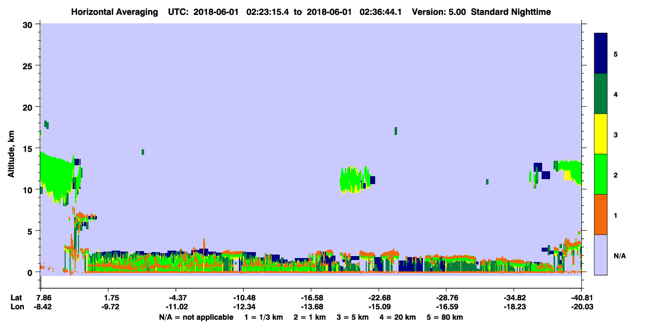The width and height of the screenshot is (646, 331).
Task: Click 'Standard Nighttime' in the title
Action: [511, 11]
